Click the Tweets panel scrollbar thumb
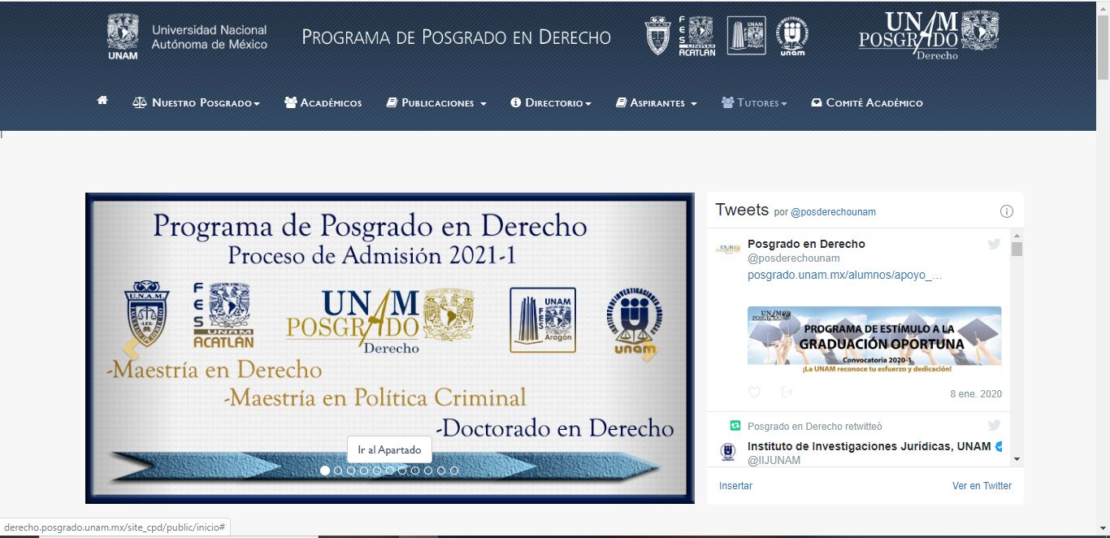The width and height of the screenshot is (1110, 538). click(x=1017, y=249)
